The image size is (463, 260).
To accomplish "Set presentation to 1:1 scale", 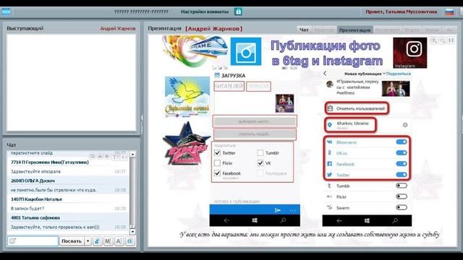I will coord(451,40).
